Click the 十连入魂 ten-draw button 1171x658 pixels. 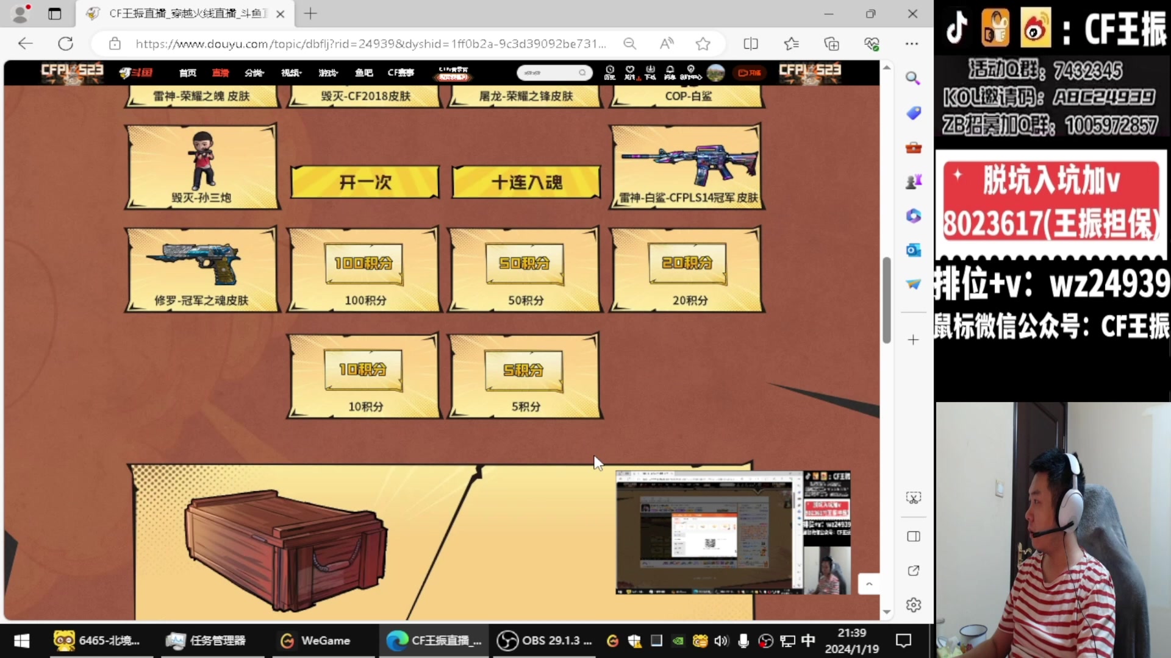click(526, 182)
